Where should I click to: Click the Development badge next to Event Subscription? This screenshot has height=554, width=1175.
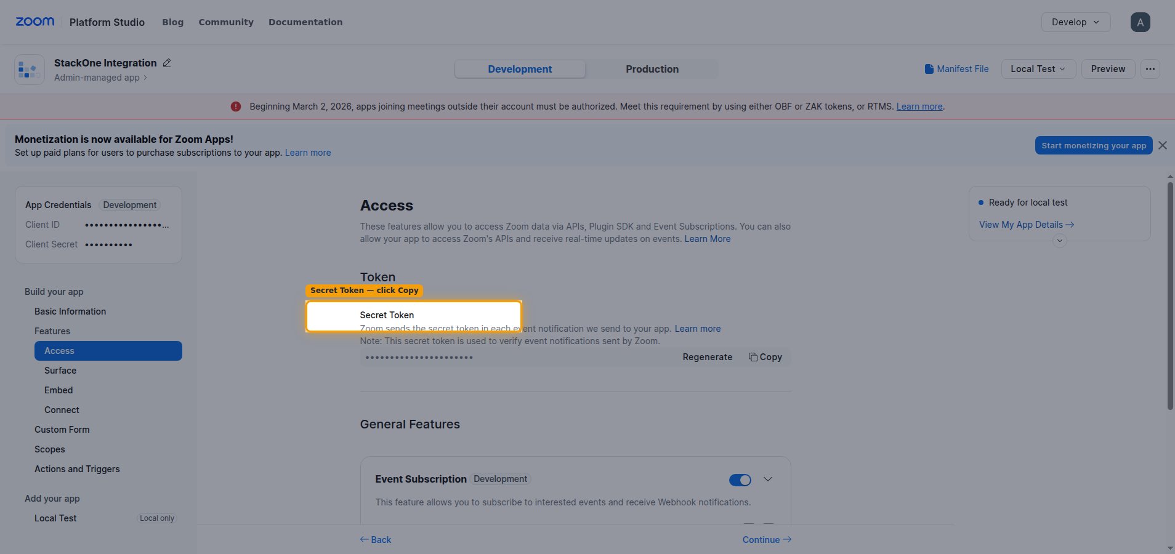500,479
